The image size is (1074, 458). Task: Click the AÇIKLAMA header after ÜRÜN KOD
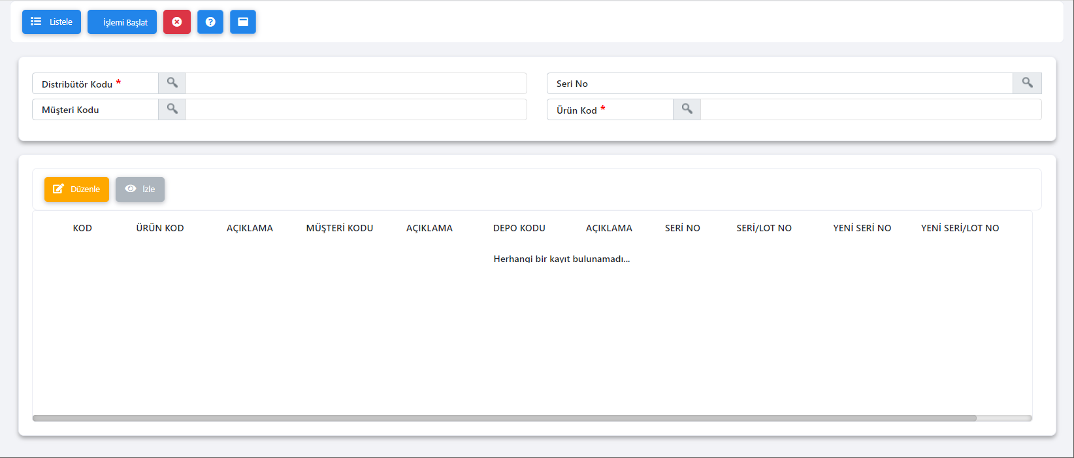click(250, 228)
